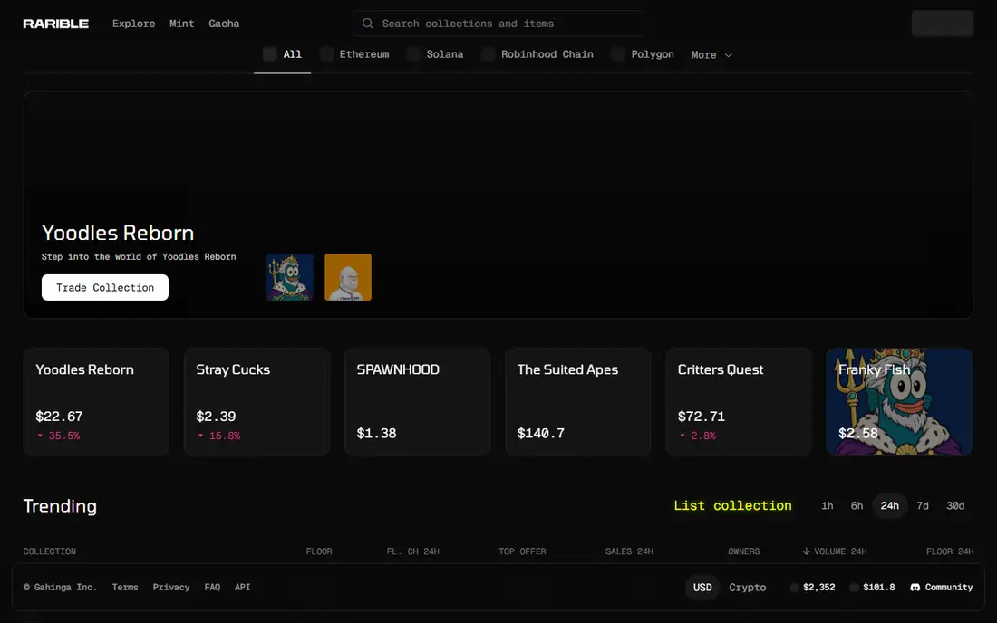This screenshot has width=997, height=623.
Task: Click the Robinhood Chain icon
Action: [489, 54]
